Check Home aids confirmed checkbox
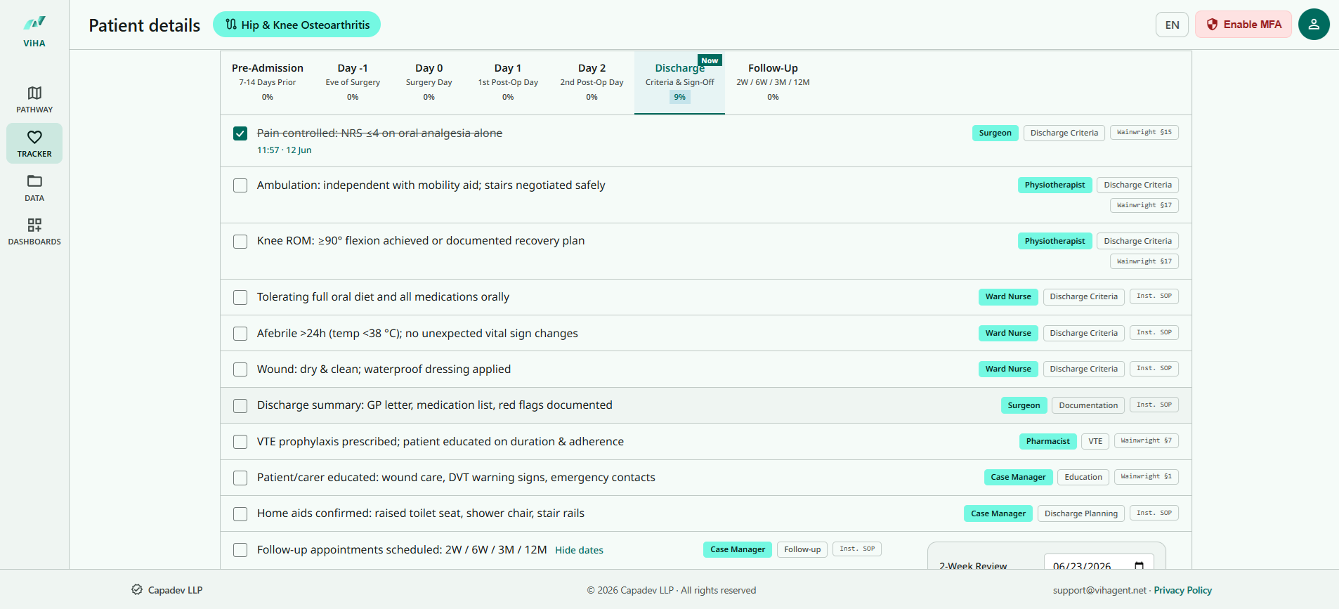Image resolution: width=1339 pixels, height=609 pixels. (x=240, y=514)
